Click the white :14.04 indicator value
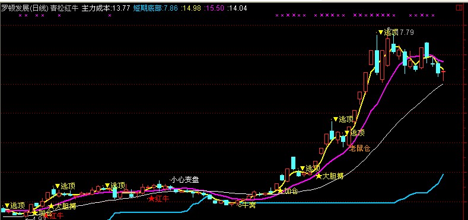The image size is (468, 220). pyautogui.click(x=237, y=8)
